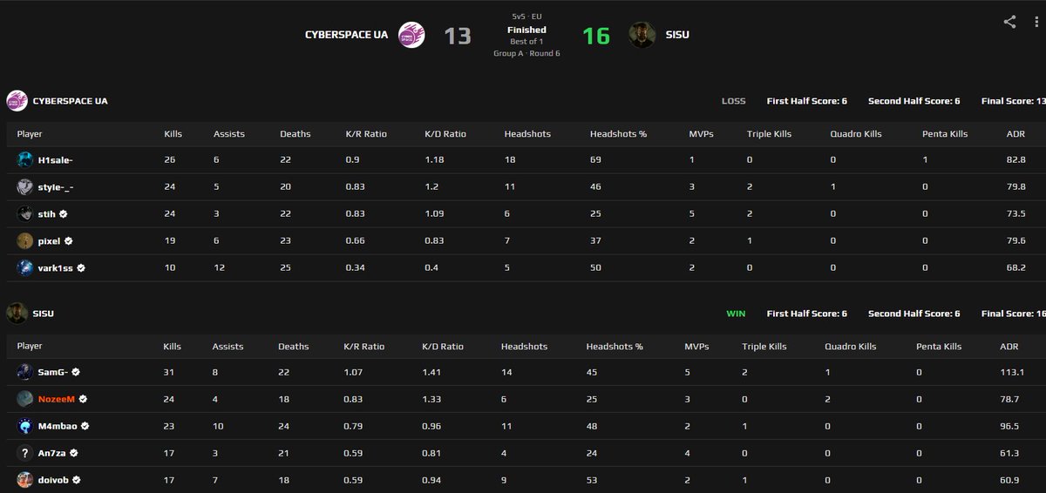Click the share icon
The width and height of the screenshot is (1046, 493).
pyautogui.click(x=1009, y=23)
